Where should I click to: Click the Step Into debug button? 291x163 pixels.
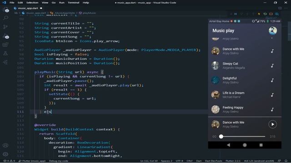click(x=247, y=14)
